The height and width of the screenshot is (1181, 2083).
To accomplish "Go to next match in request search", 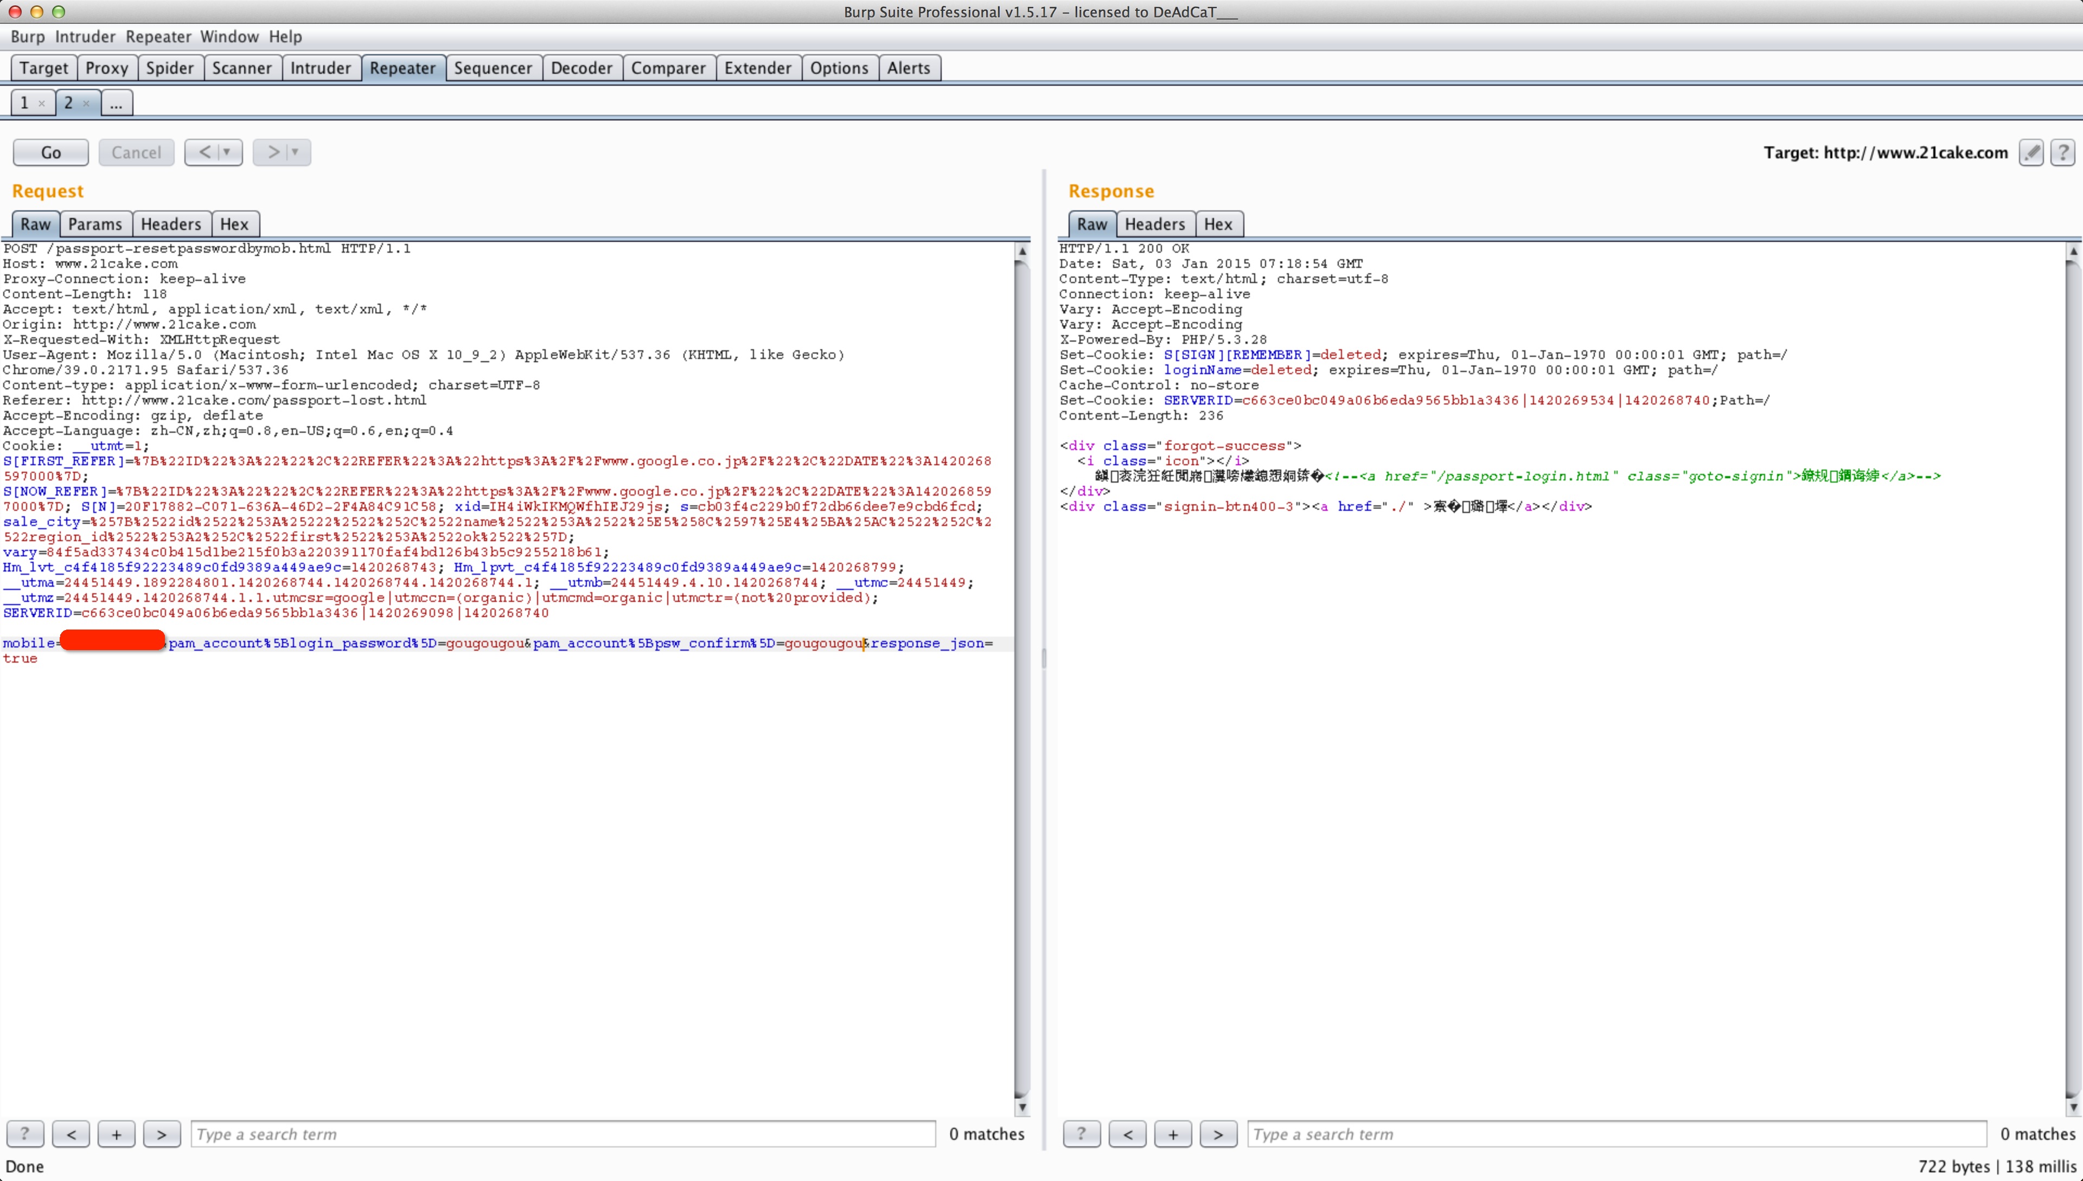I will pos(162,1134).
